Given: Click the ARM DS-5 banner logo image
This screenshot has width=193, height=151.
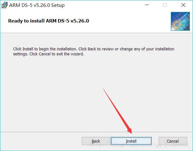Looking at the screenshot, I should tap(180, 21).
